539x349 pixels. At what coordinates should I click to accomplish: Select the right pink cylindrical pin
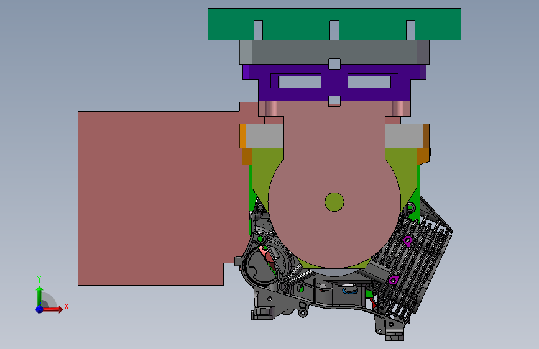(x=398, y=109)
